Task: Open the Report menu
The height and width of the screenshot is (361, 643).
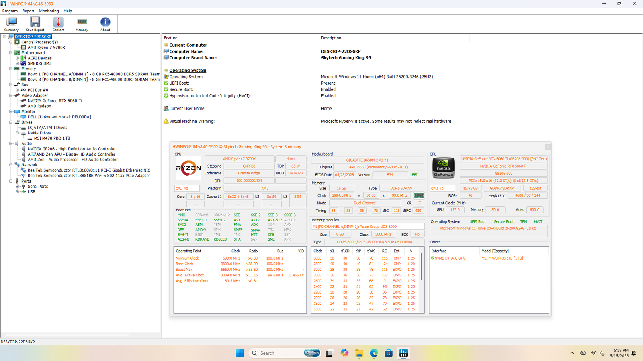Action: point(28,11)
